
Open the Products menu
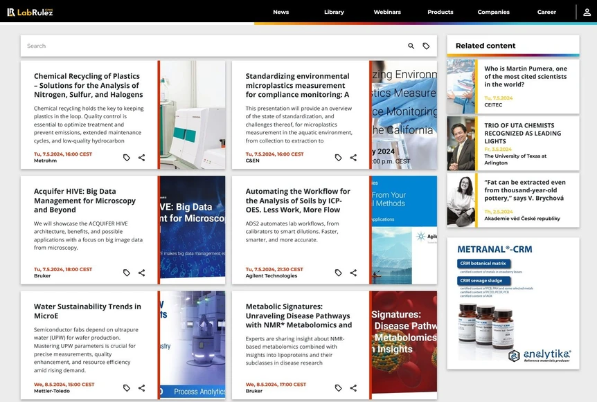[x=440, y=12]
